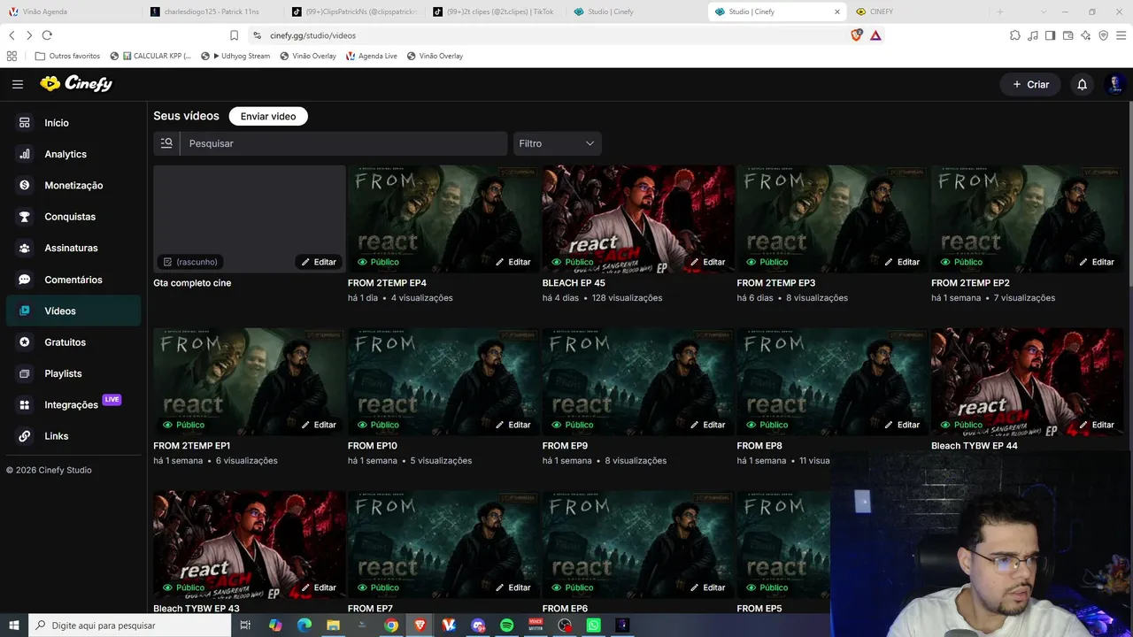Close the active Studio | Cinefy tab
1133x637 pixels.
[x=837, y=12]
